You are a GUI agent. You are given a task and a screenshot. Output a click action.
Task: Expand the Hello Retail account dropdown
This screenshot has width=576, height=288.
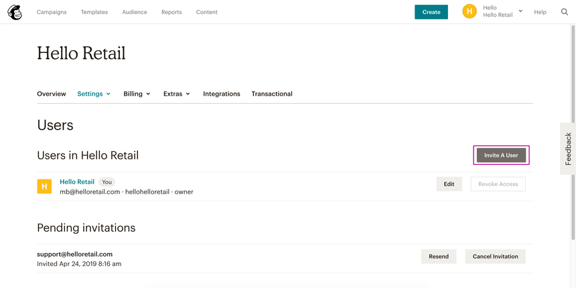[x=520, y=11]
